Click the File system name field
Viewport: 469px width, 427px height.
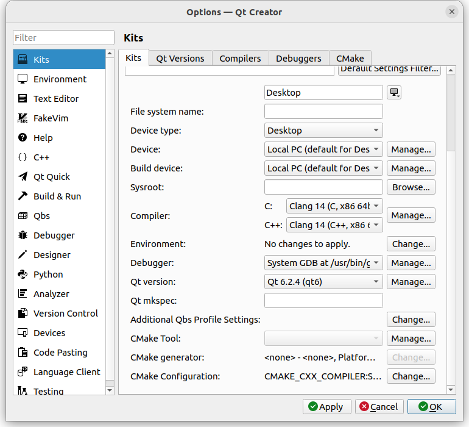323,112
